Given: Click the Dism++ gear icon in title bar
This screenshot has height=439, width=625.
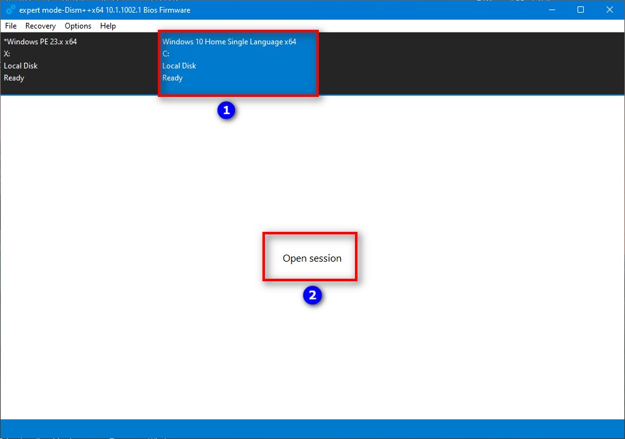Looking at the screenshot, I should pos(10,10).
